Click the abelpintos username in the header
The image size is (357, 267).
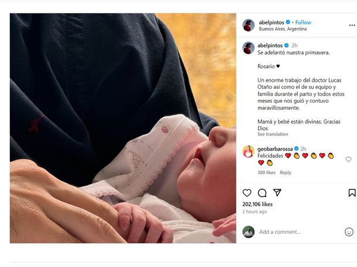pyautogui.click(x=271, y=22)
